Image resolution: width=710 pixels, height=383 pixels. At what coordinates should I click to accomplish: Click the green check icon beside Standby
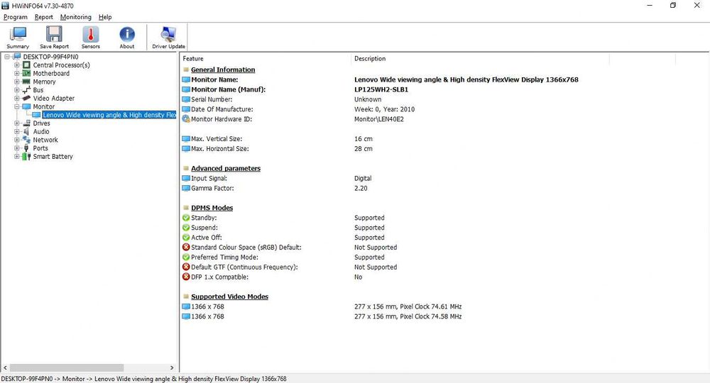click(x=186, y=218)
